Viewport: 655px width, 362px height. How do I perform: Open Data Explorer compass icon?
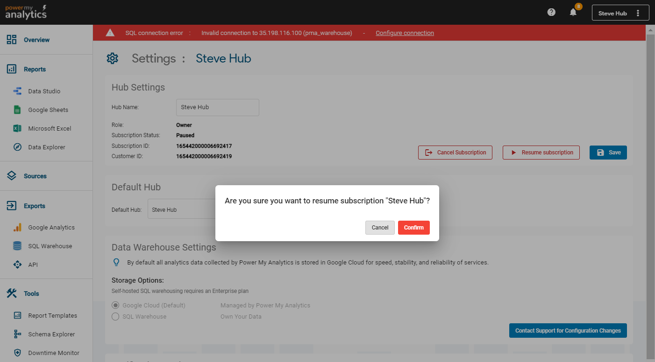click(17, 147)
